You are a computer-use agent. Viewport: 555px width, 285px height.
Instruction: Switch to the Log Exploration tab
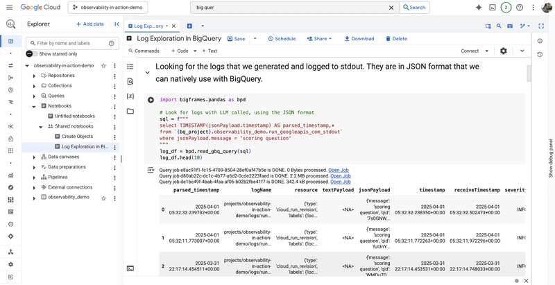coord(150,26)
